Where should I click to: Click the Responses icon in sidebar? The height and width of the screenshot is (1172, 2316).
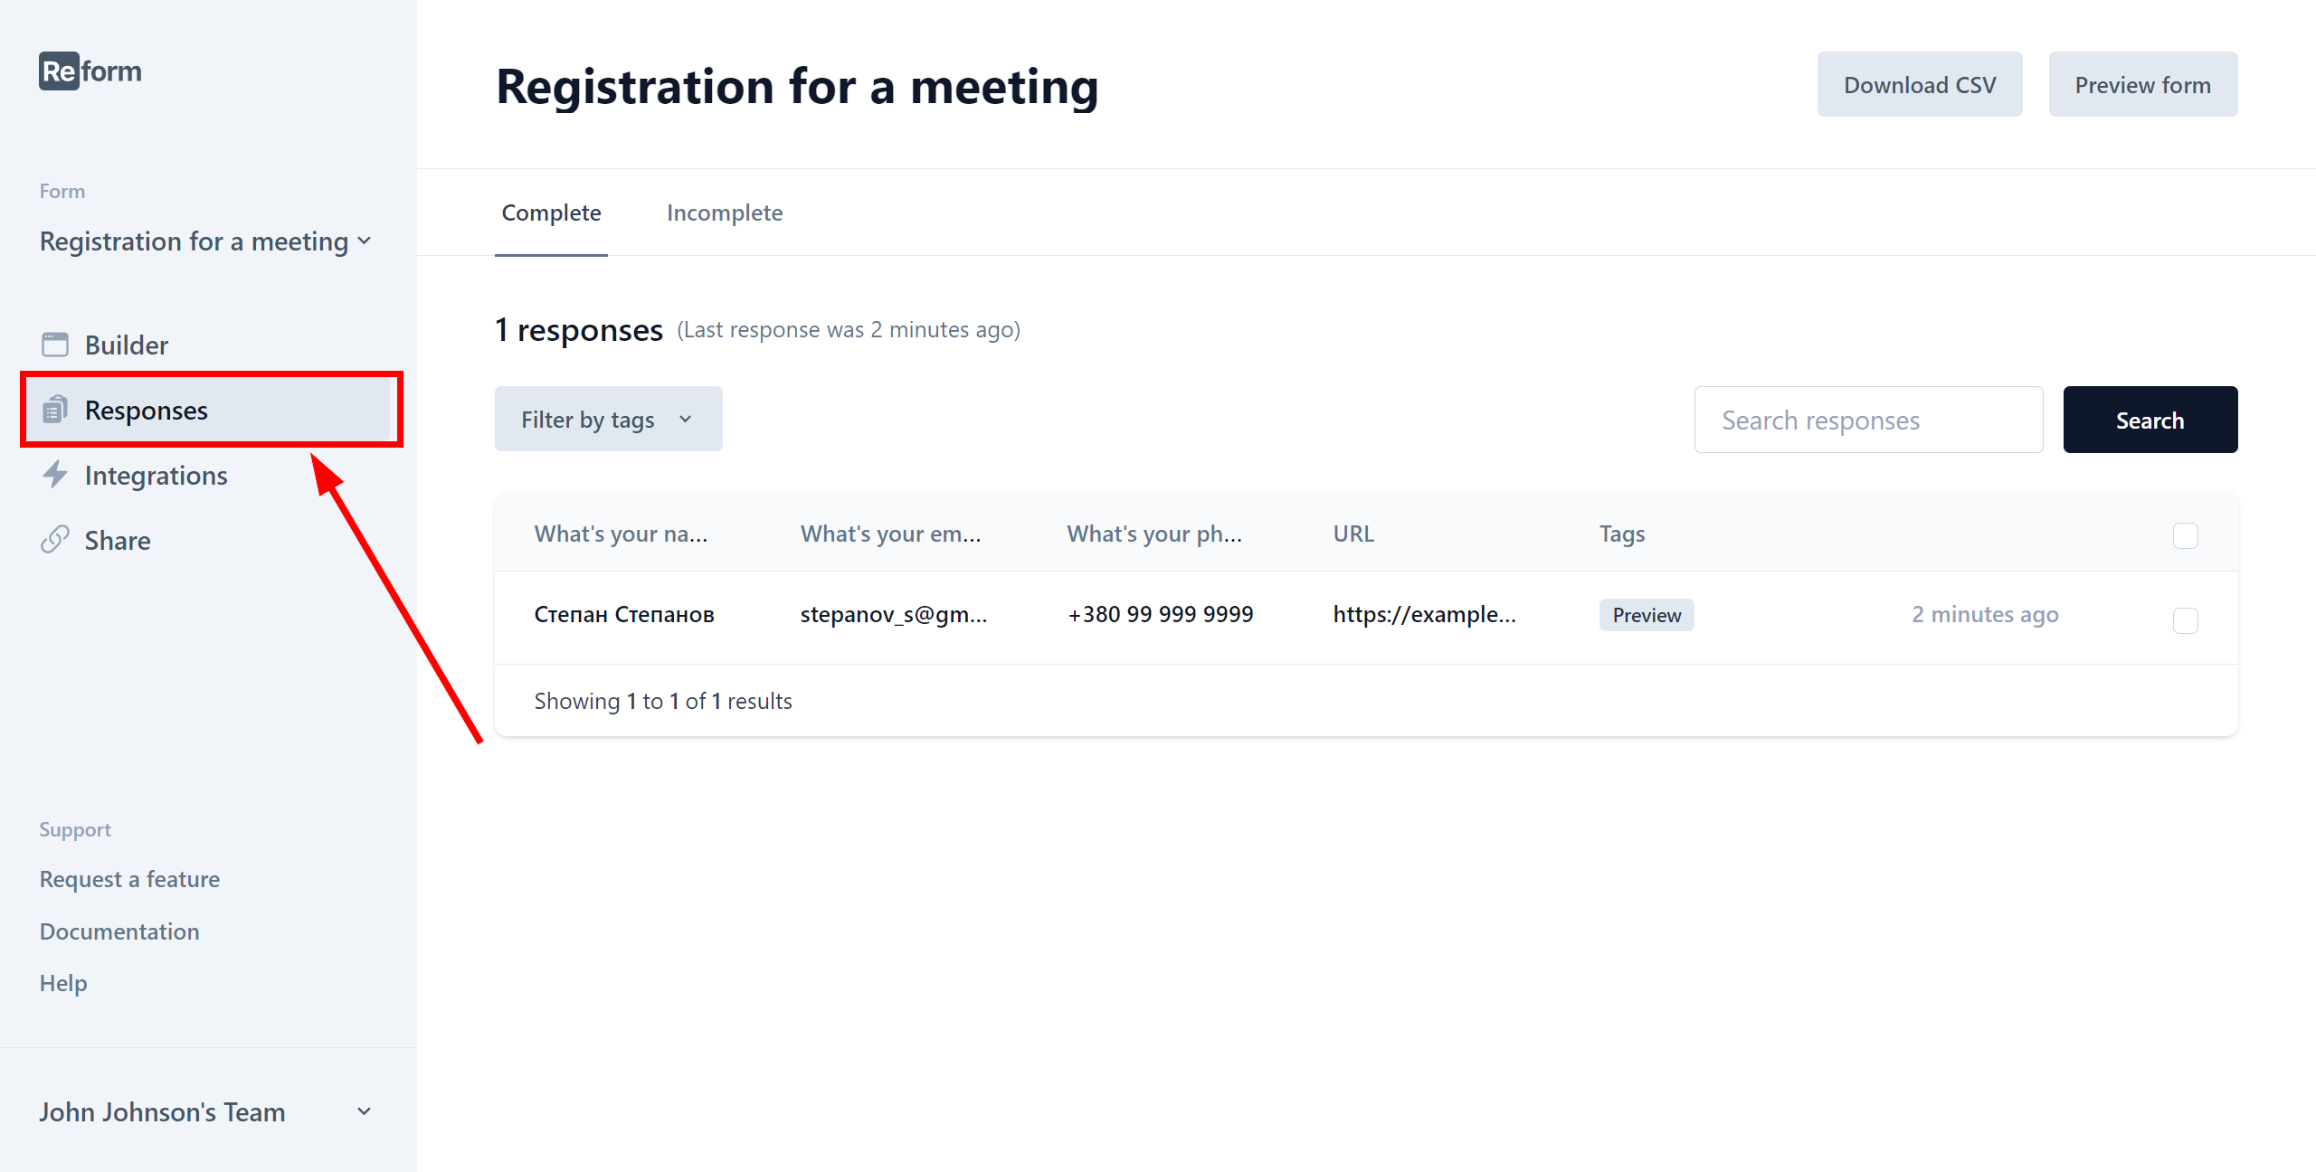coord(55,410)
